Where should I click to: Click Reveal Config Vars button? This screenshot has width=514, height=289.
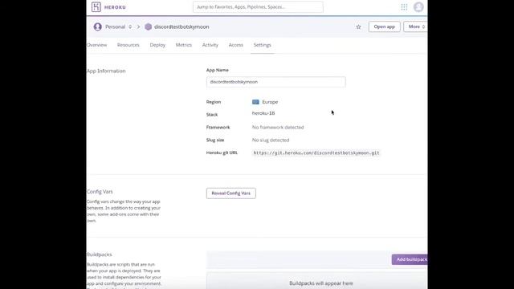231,193
